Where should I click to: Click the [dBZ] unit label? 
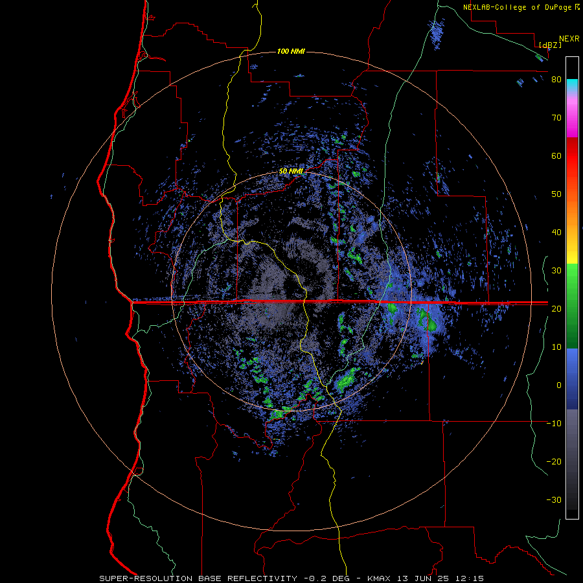(x=550, y=45)
